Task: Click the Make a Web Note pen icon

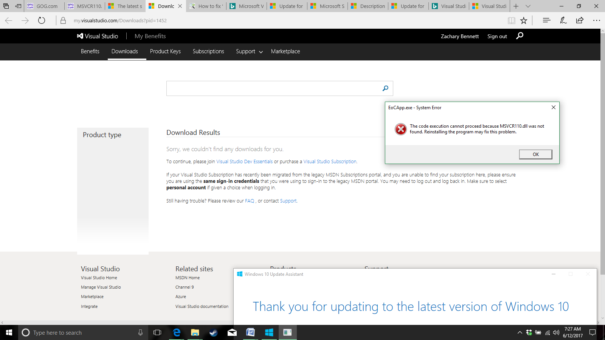Action: click(x=563, y=20)
